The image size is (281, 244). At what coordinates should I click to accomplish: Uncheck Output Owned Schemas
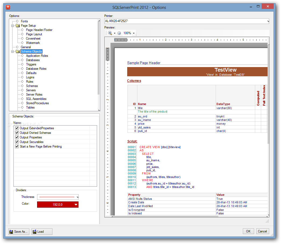coord(17,133)
